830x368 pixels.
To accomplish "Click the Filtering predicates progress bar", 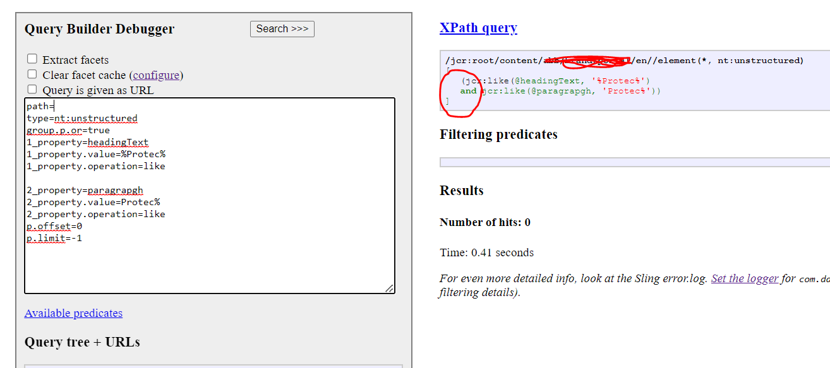I will pos(632,162).
